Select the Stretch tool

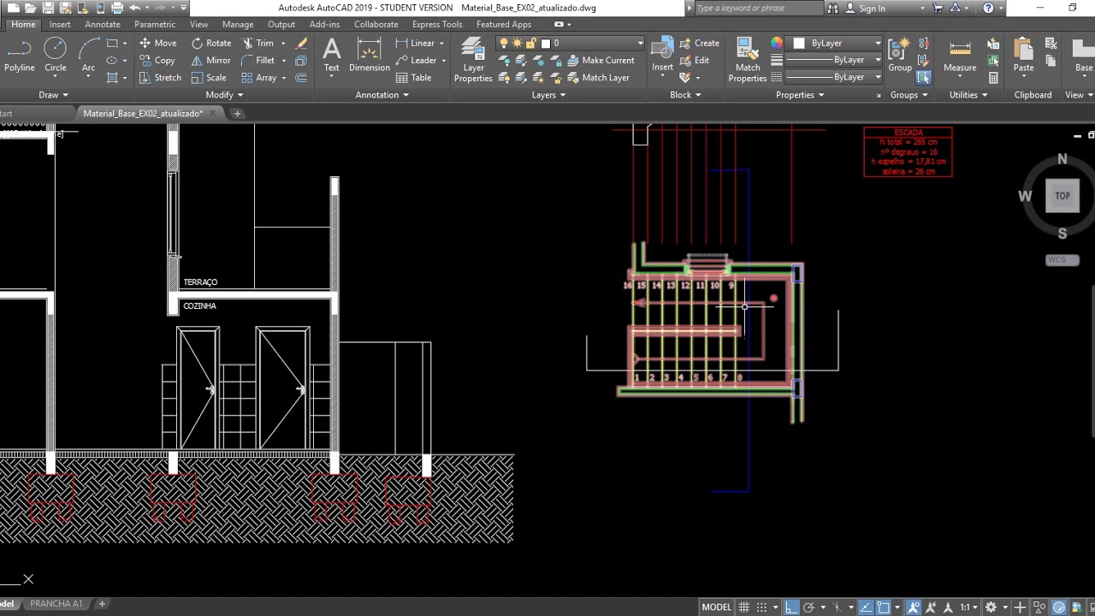pos(160,77)
